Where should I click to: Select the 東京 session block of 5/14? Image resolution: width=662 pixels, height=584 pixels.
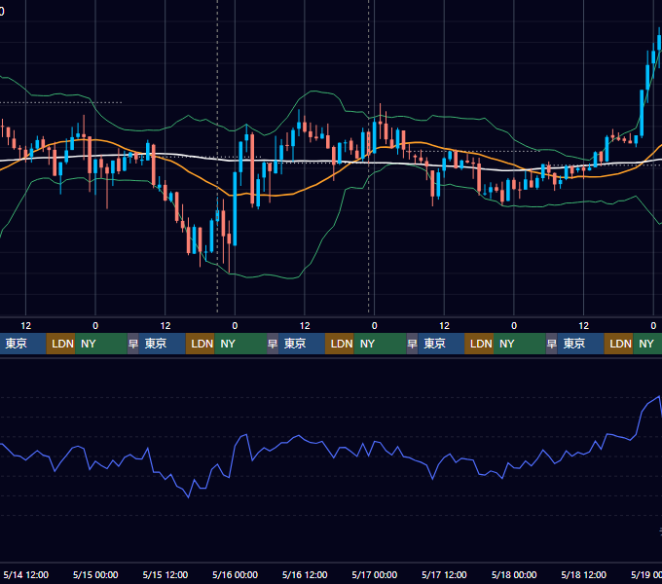point(22,344)
